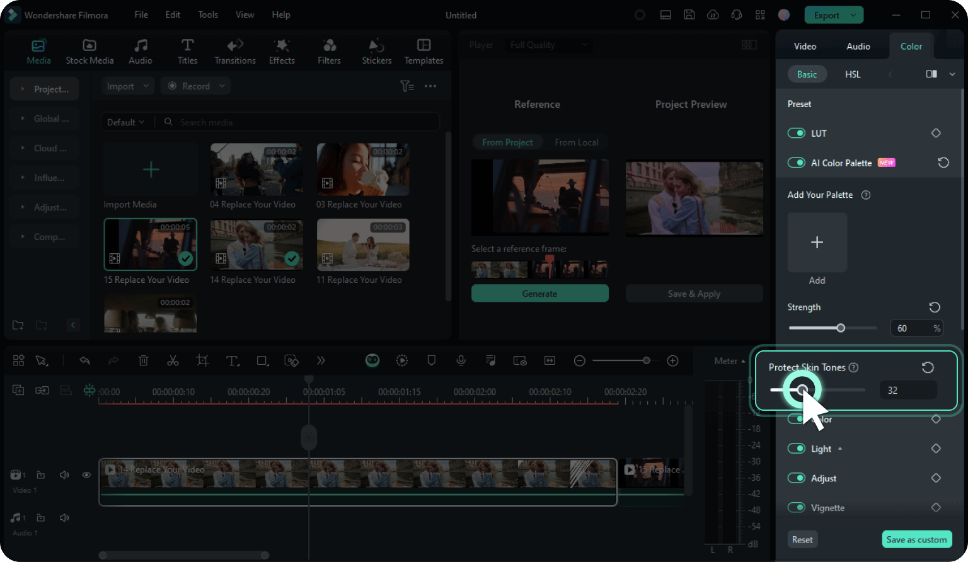Click the zoom out minus icon on timeline

click(580, 360)
